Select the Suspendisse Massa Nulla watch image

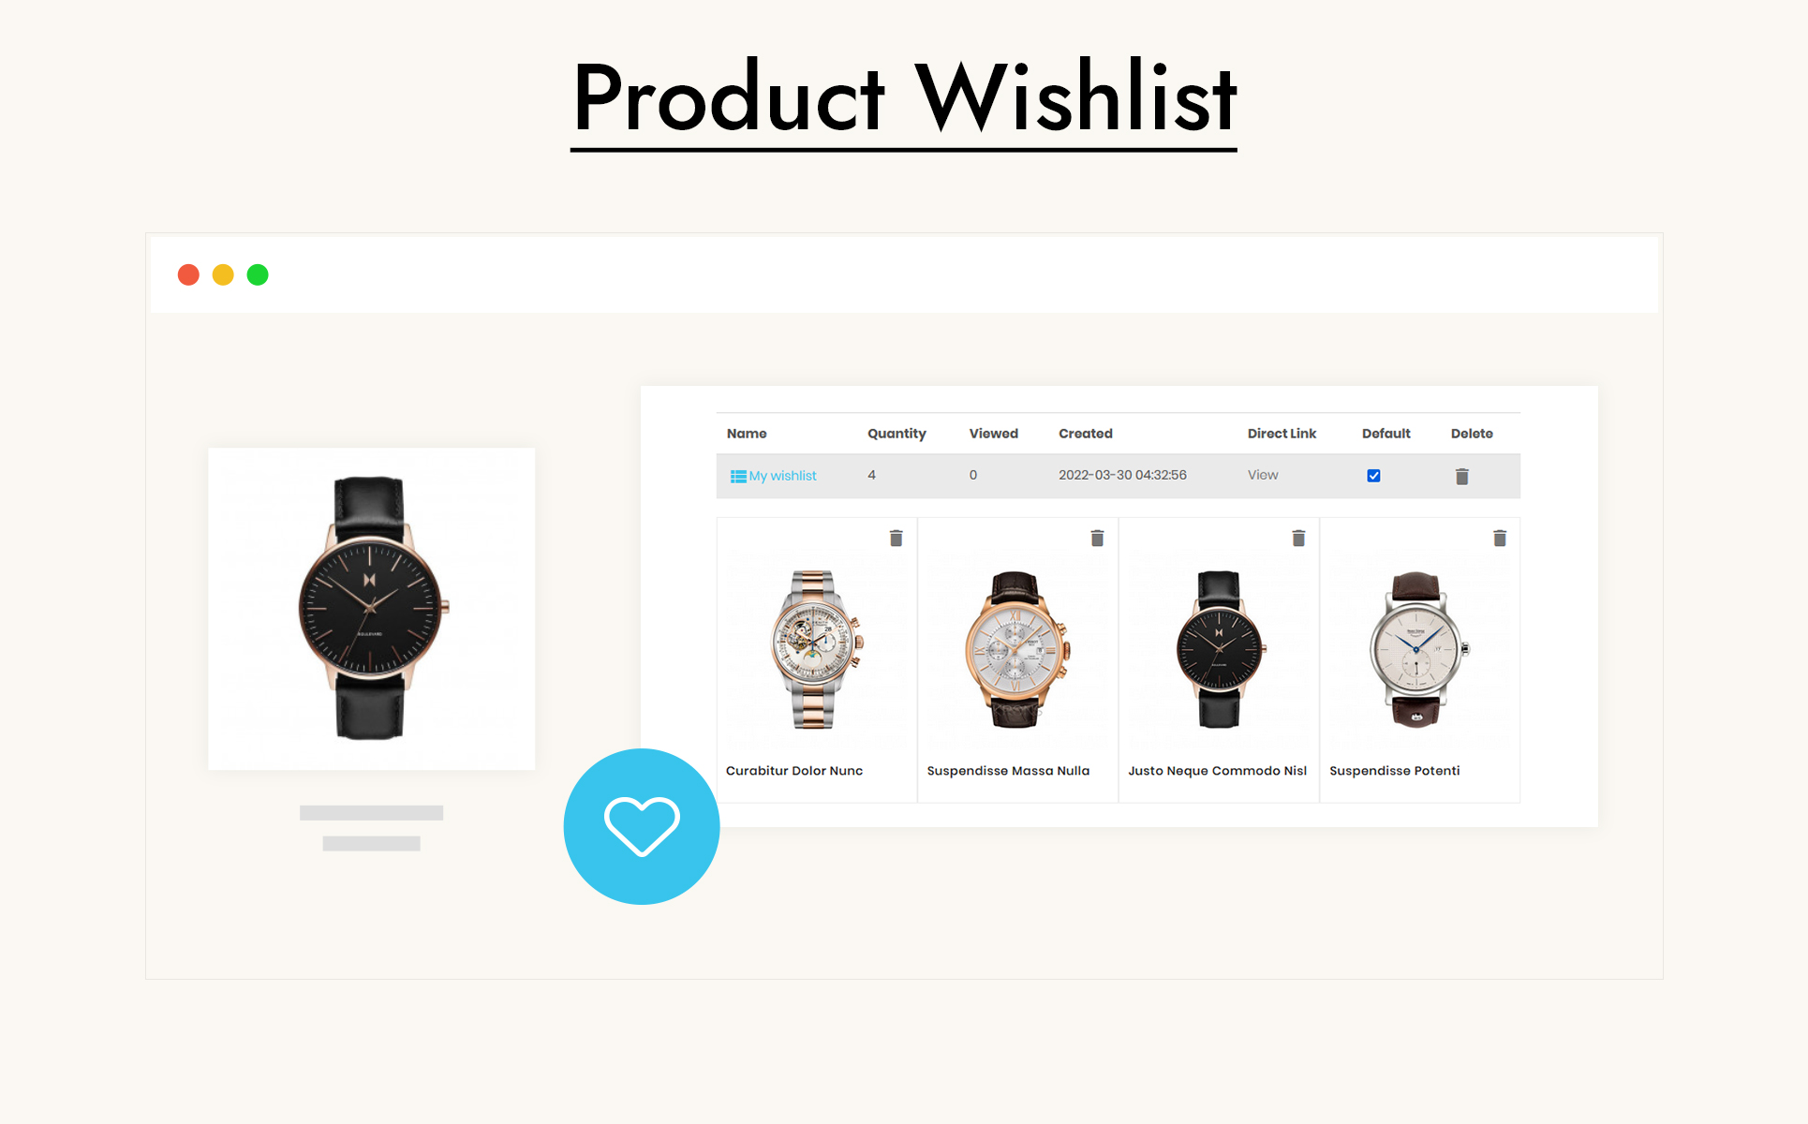tap(1017, 649)
